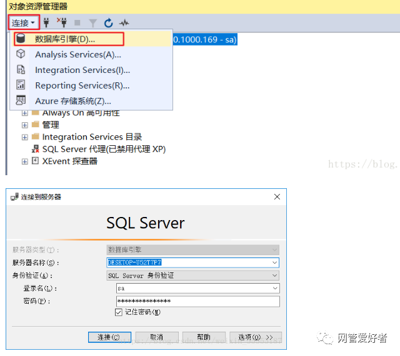
Task: Open the 连接 dropdown in Object Explorer
Action: [23, 23]
